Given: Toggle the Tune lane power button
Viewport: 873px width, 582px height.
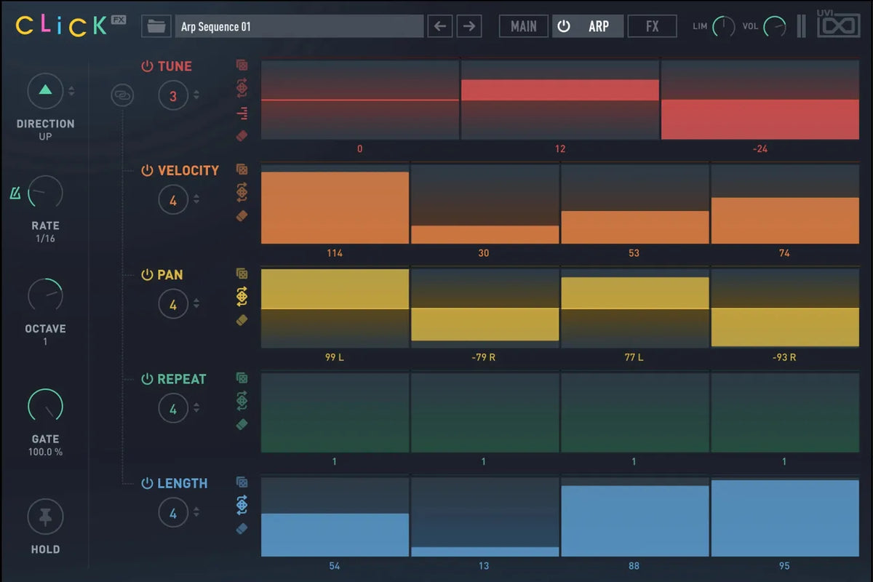Looking at the screenshot, I should tap(148, 66).
